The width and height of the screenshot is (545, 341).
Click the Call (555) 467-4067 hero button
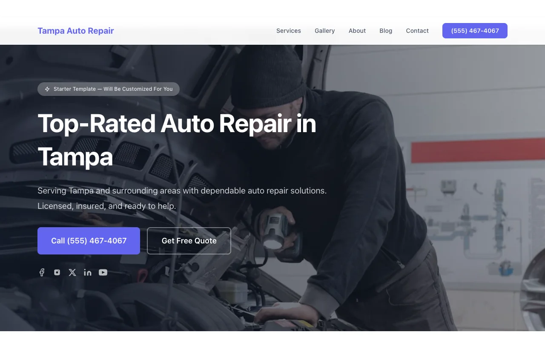89,241
